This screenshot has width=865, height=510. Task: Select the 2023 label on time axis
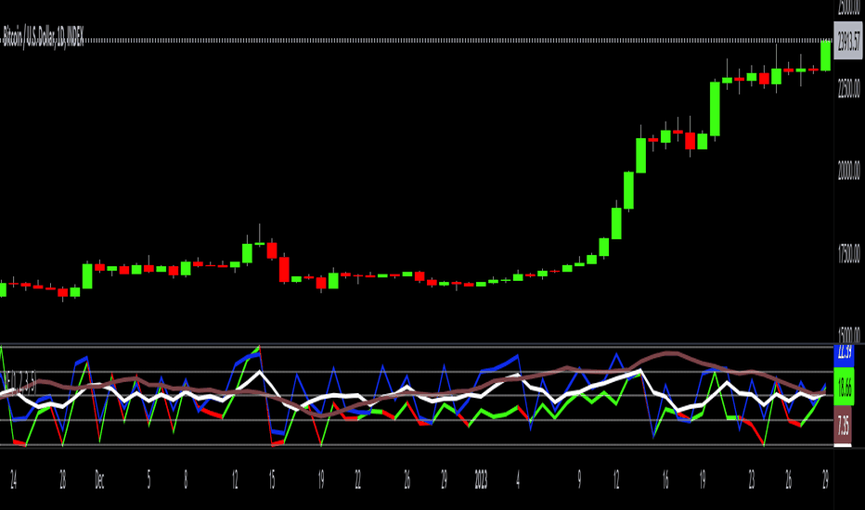pos(481,480)
